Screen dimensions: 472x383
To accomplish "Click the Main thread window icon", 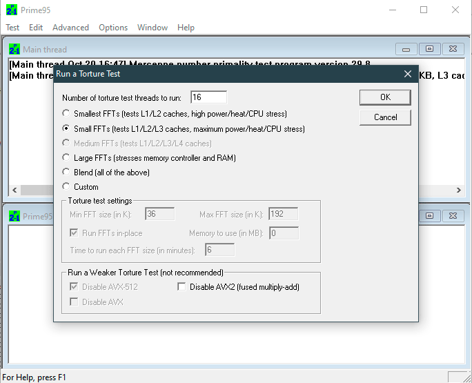I will click(x=14, y=49).
